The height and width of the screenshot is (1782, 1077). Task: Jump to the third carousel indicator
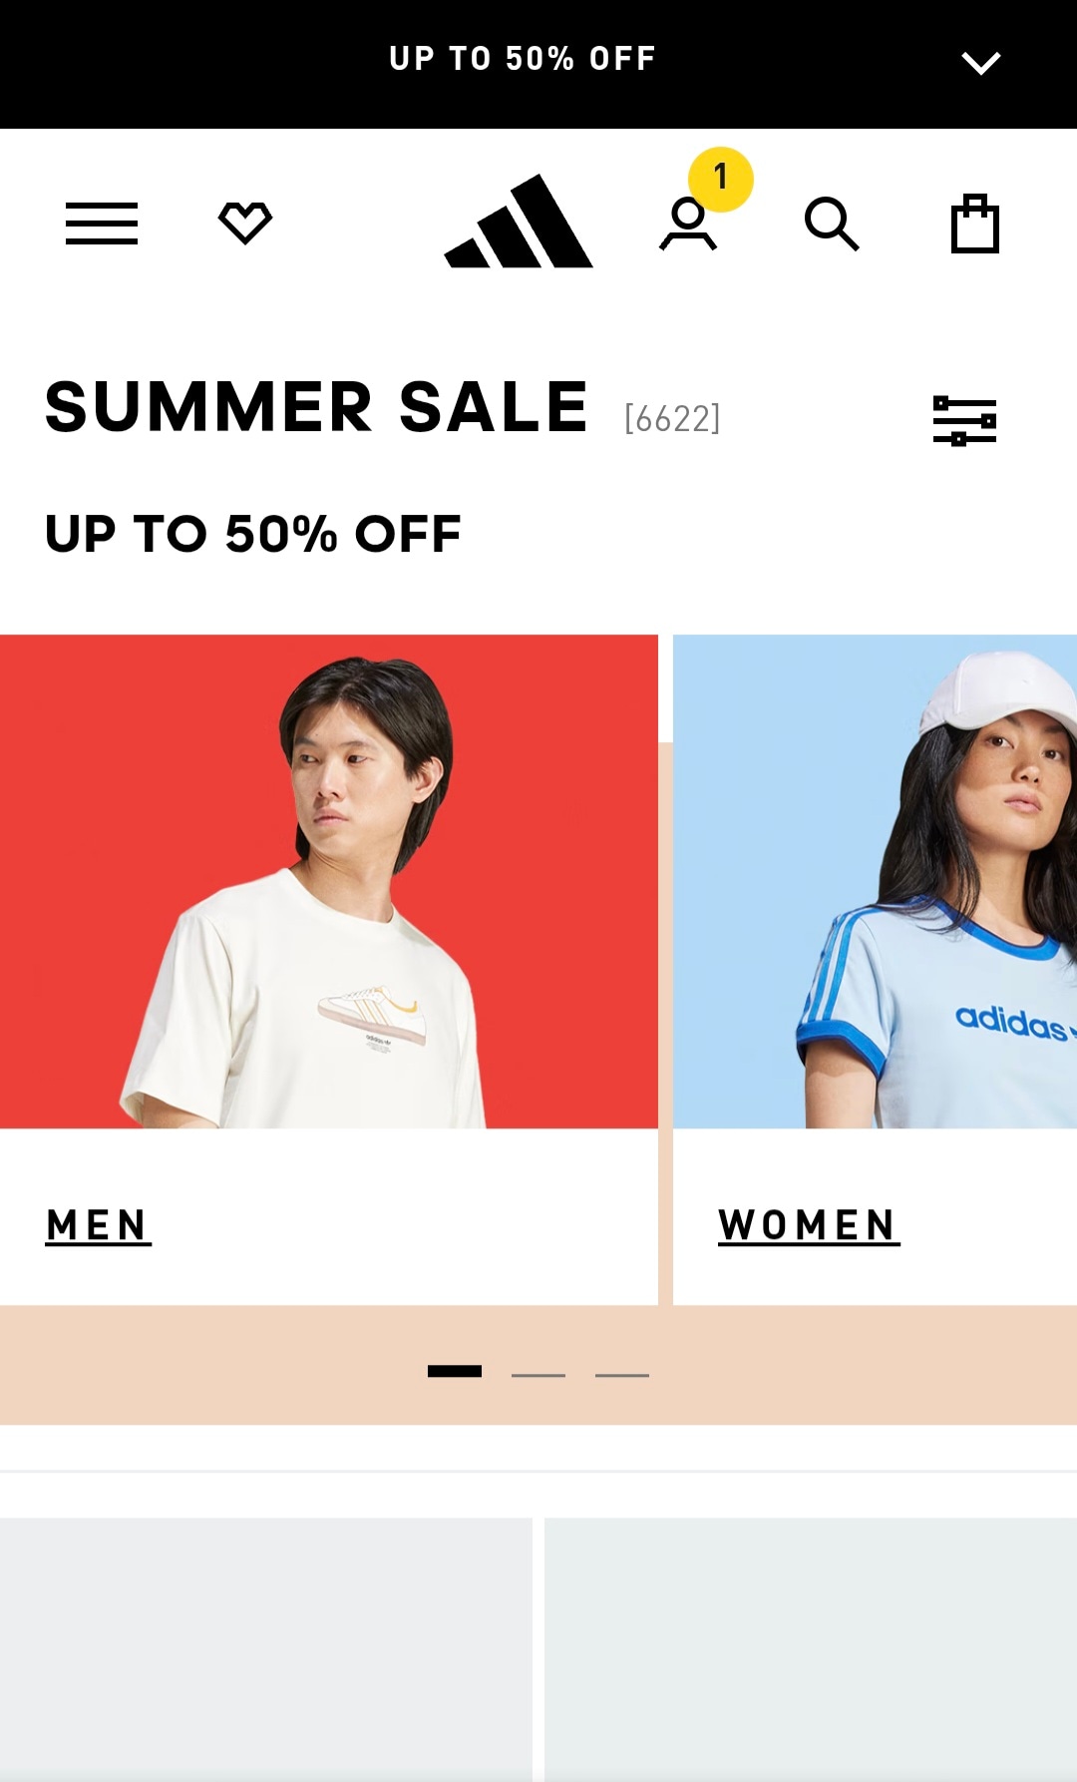pyautogui.click(x=622, y=1375)
